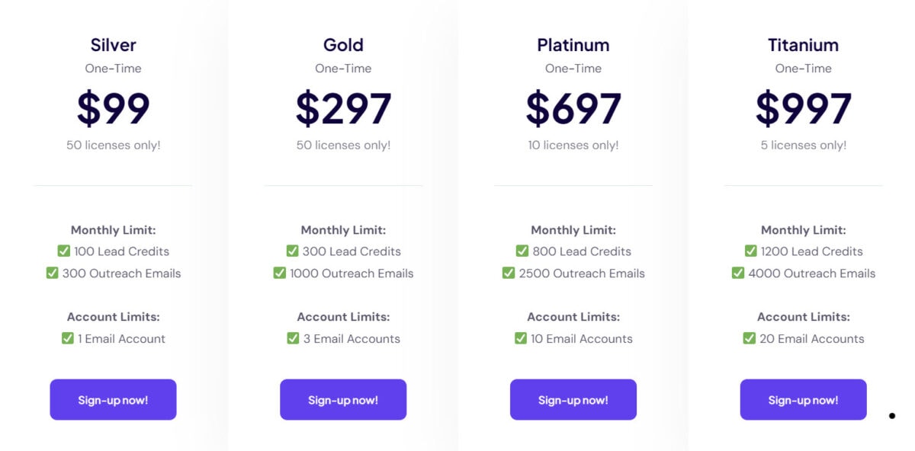The height and width of the screenshot is (451, 915).
Task: Select the Titanium plan heading
Action: tap(803, 44)
